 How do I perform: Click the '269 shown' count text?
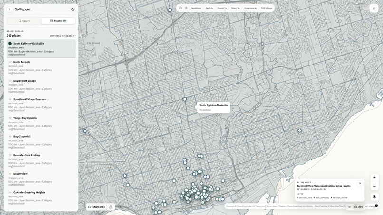pyautogui.click(x=267, y=8)
